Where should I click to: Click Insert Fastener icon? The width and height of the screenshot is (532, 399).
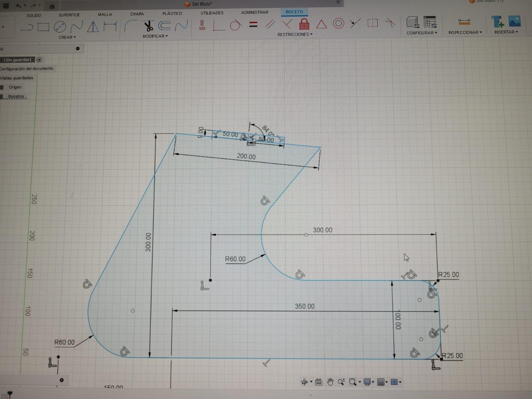(x=498, y=22)
